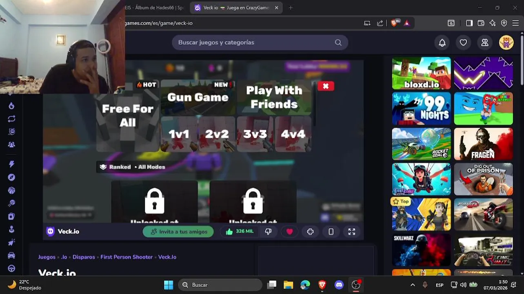Choose Play With Friends mode
524x294 pixels.
[x=274, y=97]
